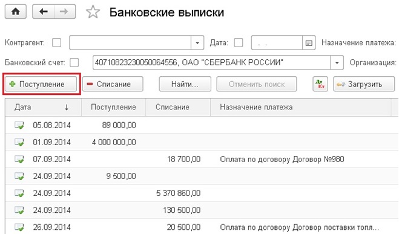The width and height of the screenshot is (399, 234).
Task: Open the document dated 05.08.2014 icon
Action: pos(19,125)
